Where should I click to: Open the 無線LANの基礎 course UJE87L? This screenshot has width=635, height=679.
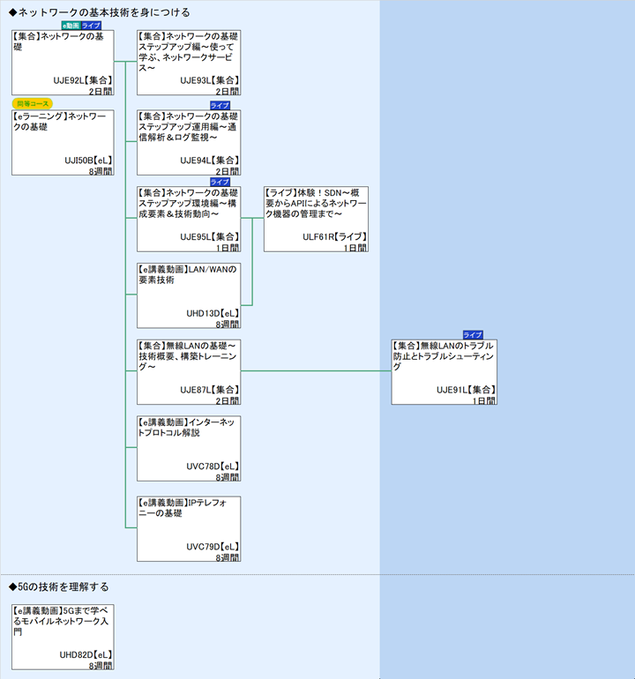click(x=189, y=371)
